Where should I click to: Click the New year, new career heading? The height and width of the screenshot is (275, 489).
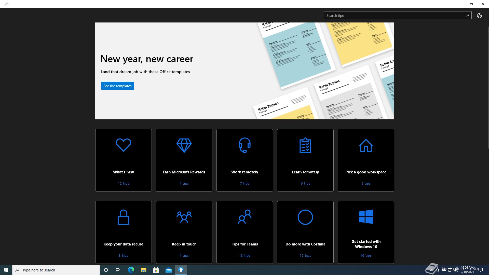(x=147, y=59)
